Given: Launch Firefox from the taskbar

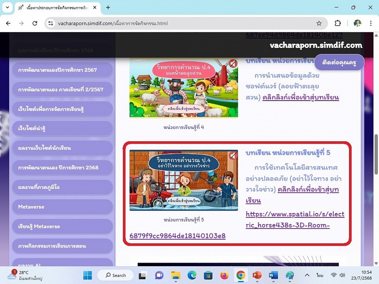Looking at the screenshot, I should (x=224, y=275).
